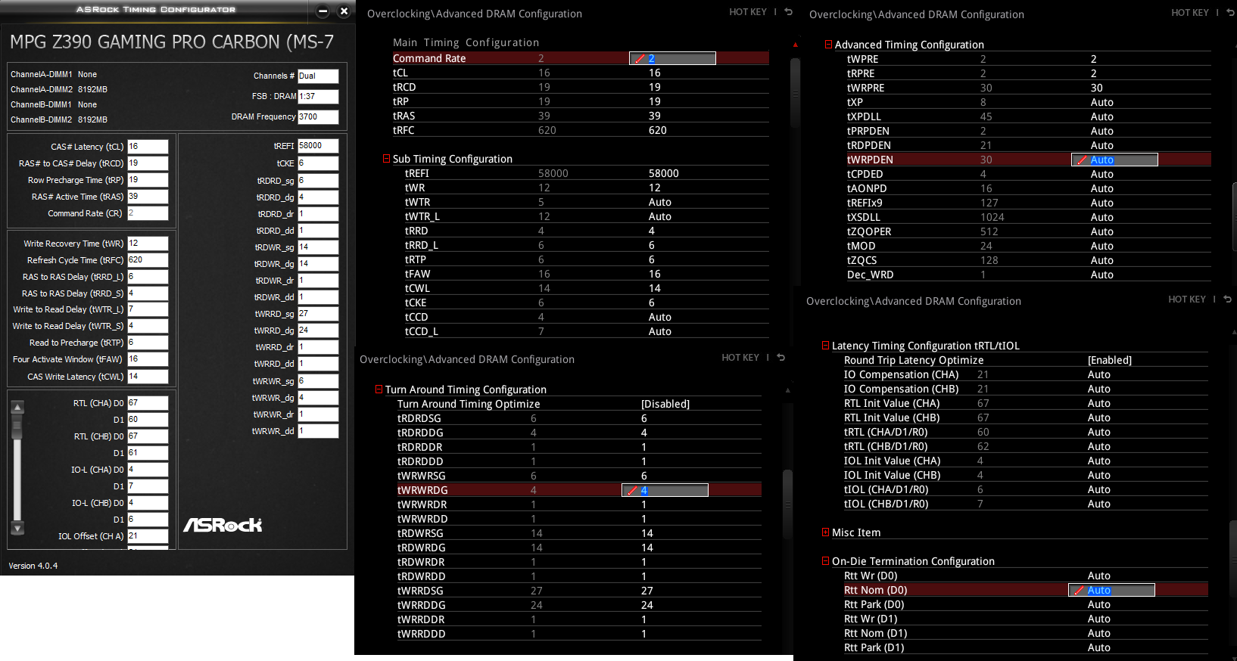
Task: Click the back arrow in Latency Timing panel
Action: 1227,299
